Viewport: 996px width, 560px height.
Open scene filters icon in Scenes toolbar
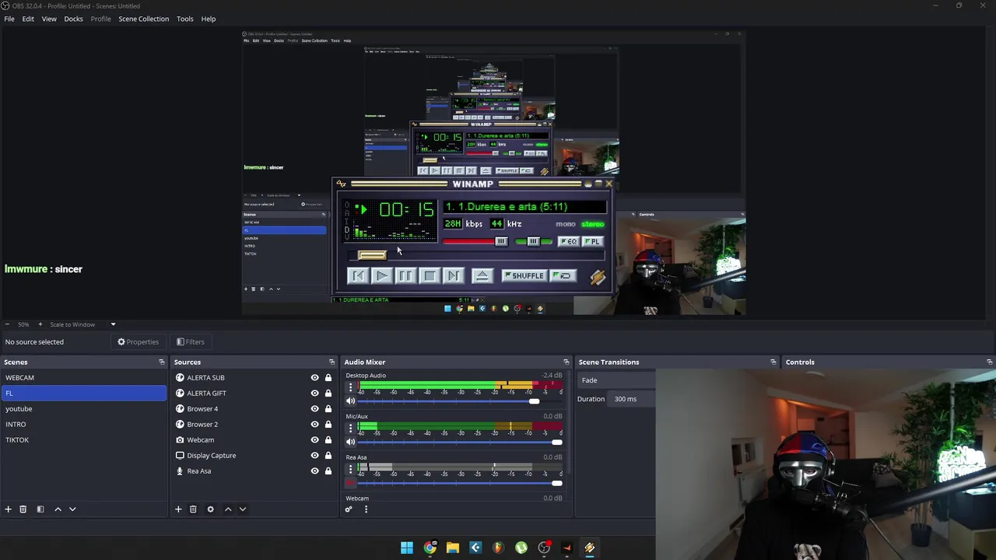[40, 509]
